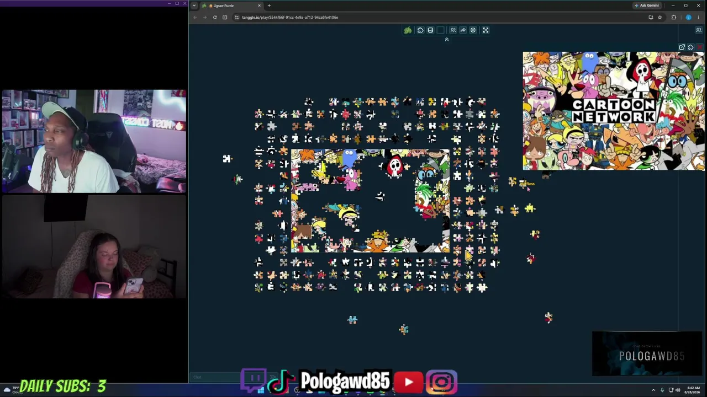Click puzzle icon on reference image panel
Image resolution: width=707 pixels, height=397 pixels.
click(x=690, y=47)
